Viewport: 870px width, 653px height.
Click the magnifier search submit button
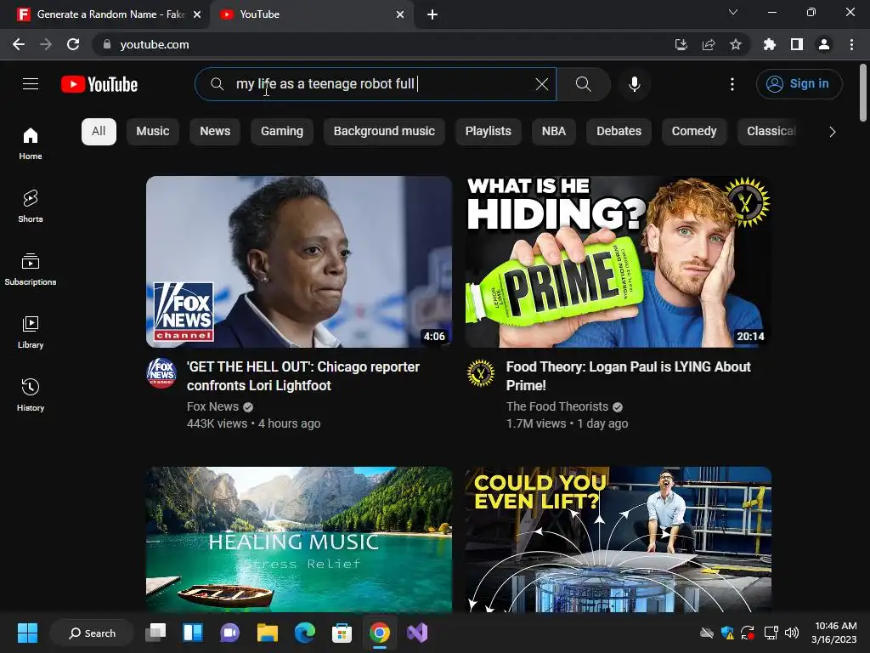583,84
